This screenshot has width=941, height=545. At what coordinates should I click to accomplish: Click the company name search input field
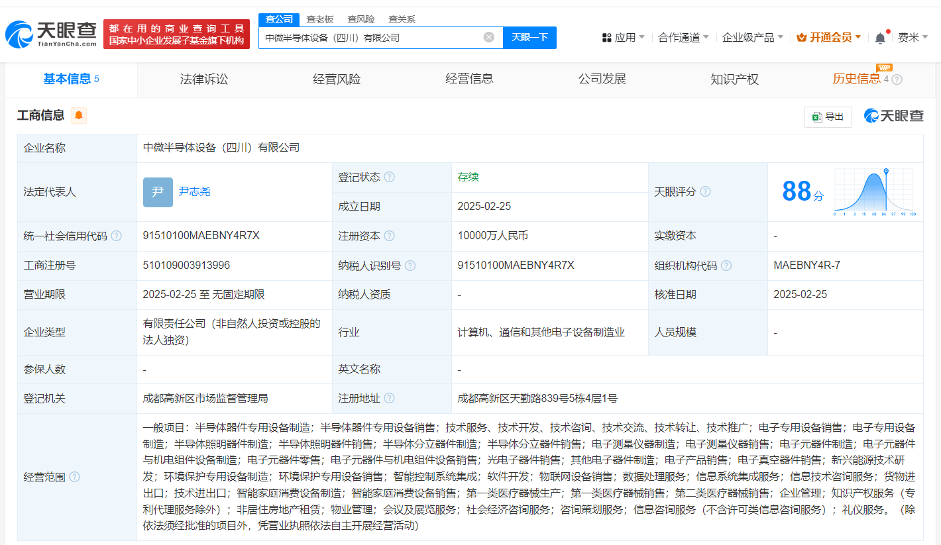click(371, 38)
